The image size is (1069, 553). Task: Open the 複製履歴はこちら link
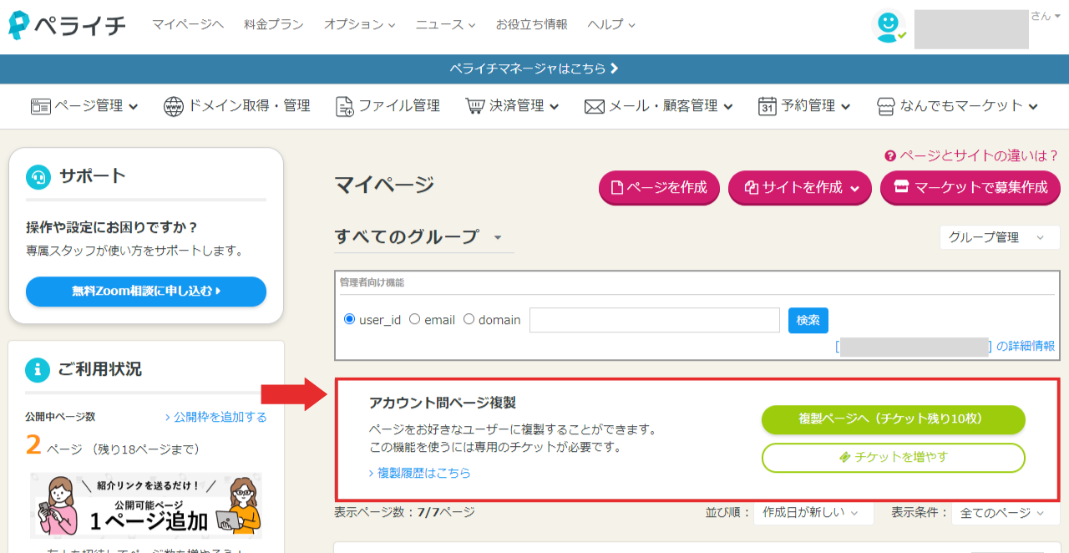420,473
